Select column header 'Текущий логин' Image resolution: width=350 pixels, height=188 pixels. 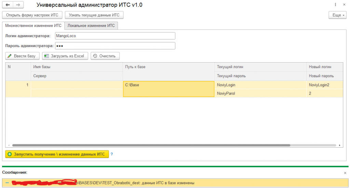260,67
